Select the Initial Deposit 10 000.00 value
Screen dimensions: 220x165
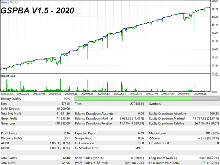coord(63,109)
